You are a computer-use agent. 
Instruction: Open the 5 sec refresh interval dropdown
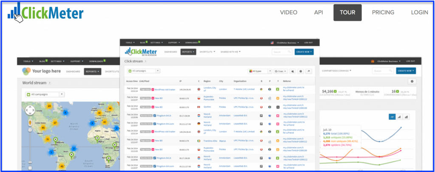click(281, 71)
